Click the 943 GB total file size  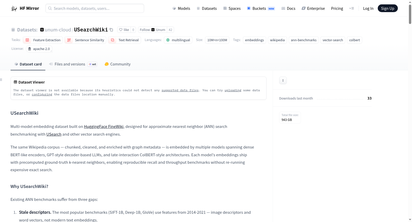287,120
